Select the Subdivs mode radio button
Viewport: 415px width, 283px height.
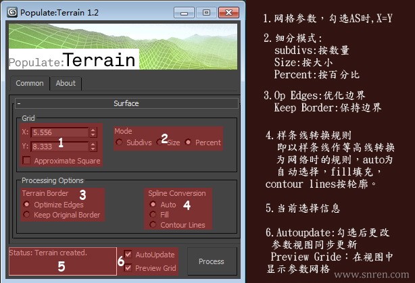pyautogui.click(x=119, y=143)
